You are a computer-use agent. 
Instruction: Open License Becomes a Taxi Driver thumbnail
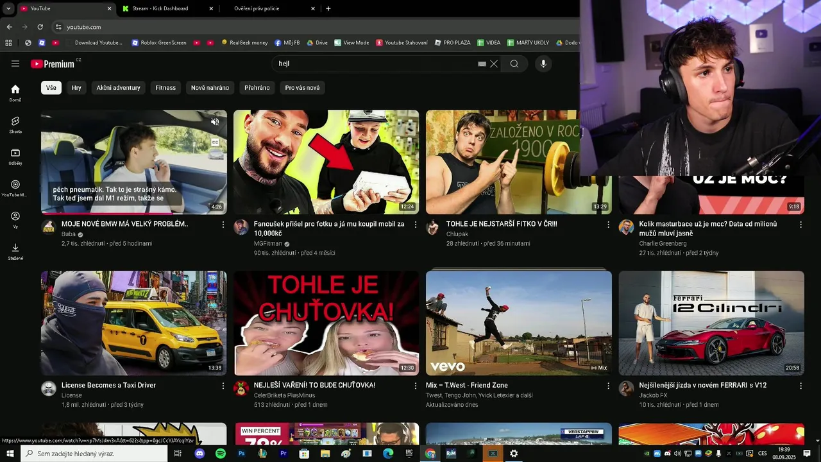pos(133,323)
